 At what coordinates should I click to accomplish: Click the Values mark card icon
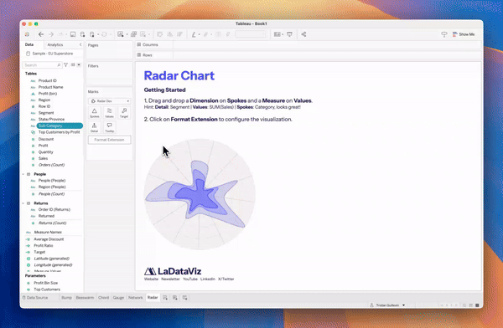tap(109, 113)
